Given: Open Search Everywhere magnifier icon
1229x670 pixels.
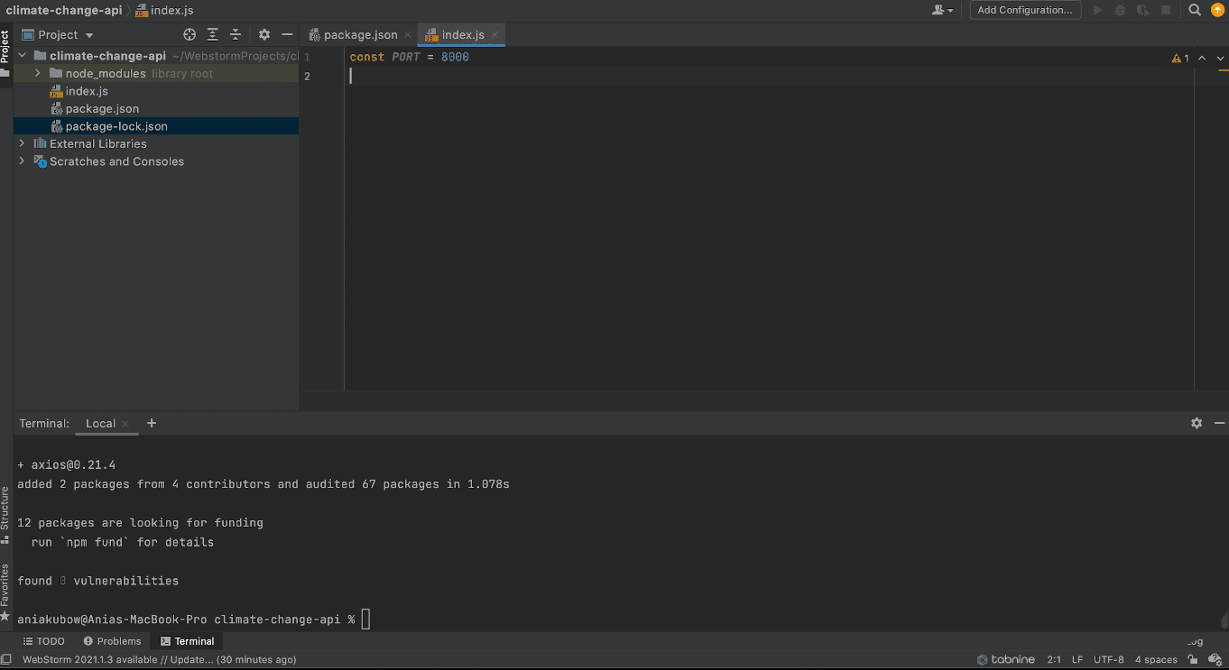Looking at the screenshot, I should click(x=1195, y=10).
